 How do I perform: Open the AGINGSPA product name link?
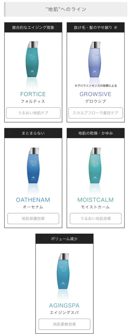click(x=64, y=306)
